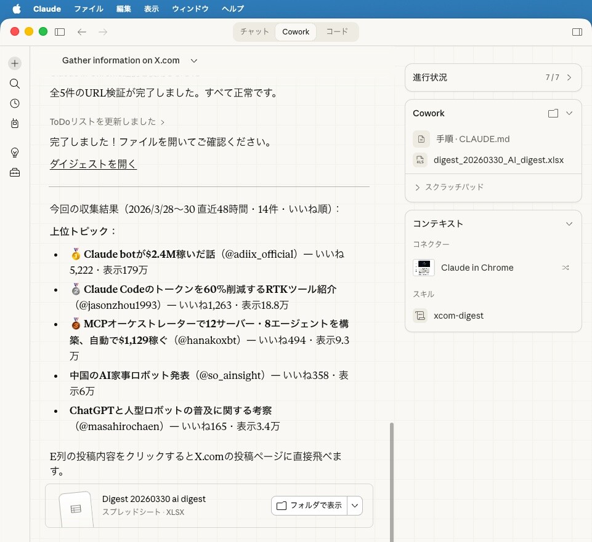Click the gold medal emoji item
The height and width of the screenshot is (542, 592).
point(76,254)
